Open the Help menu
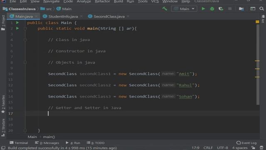Viewport: 266px width, 150px height. 186,1
